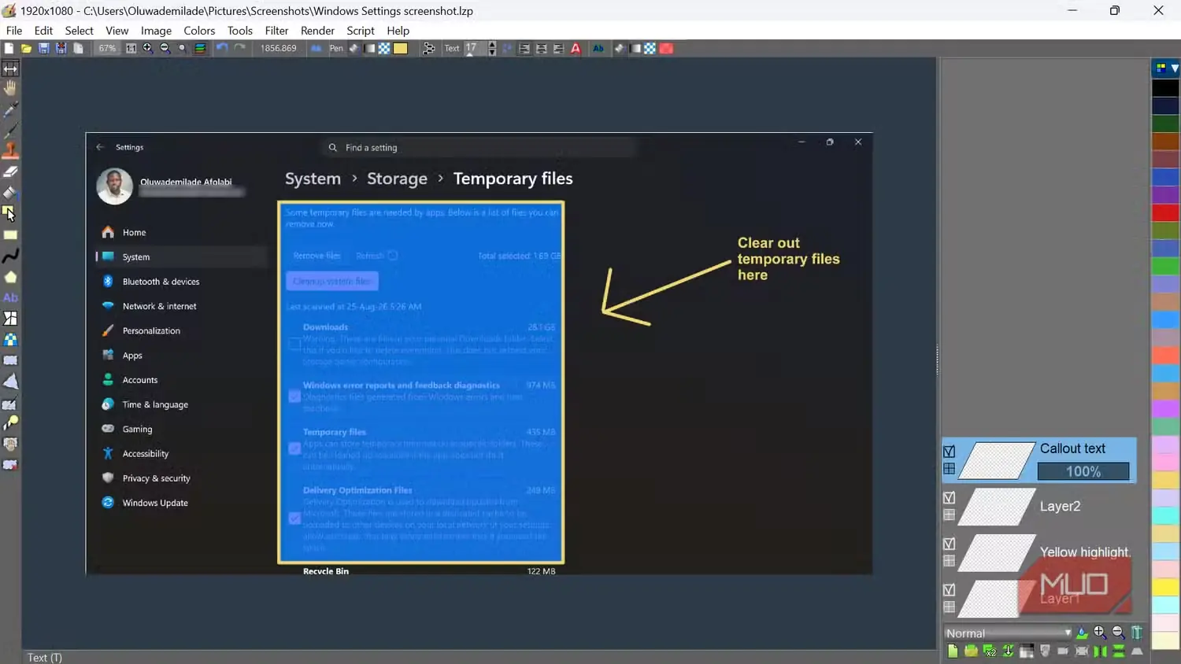Adjust Callout text layer opacity bar

click(1083, 471)
